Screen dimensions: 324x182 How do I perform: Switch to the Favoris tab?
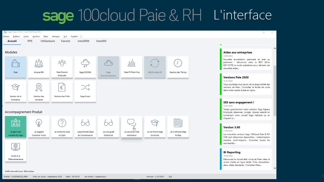66,41
